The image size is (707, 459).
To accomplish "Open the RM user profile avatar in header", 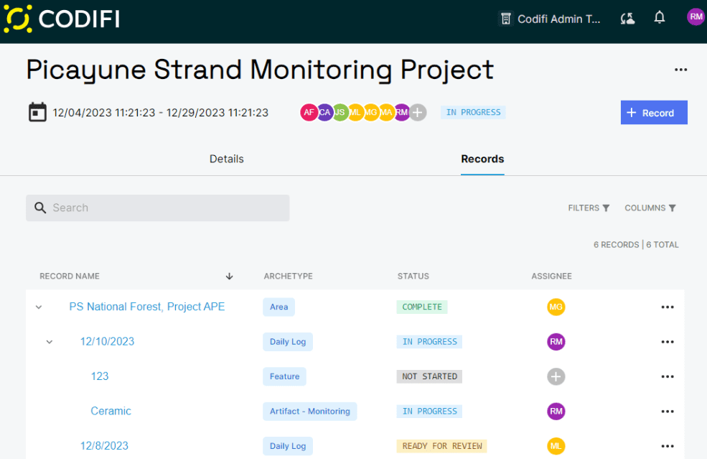I will pos(696,17).
